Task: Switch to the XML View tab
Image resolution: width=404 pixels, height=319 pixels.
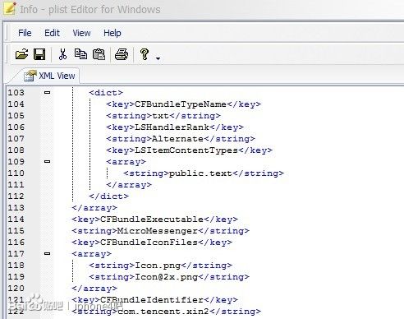Action: [x=49, y=76]
